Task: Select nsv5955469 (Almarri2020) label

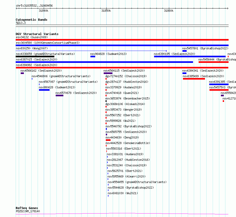Action: [126, 176]
